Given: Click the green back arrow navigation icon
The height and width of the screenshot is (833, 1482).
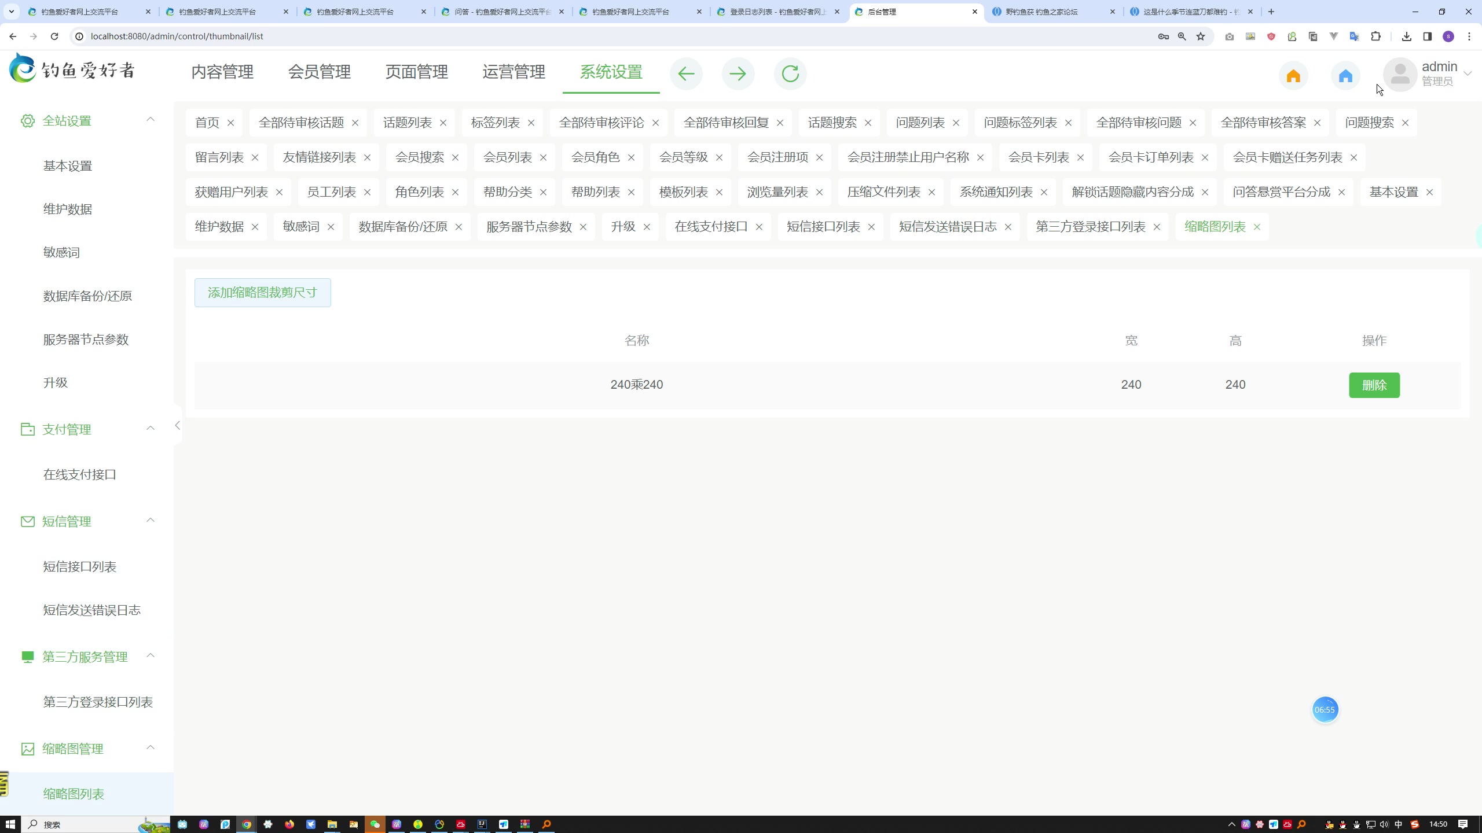Looking at the screenshot, I should [x=686, y=73].
